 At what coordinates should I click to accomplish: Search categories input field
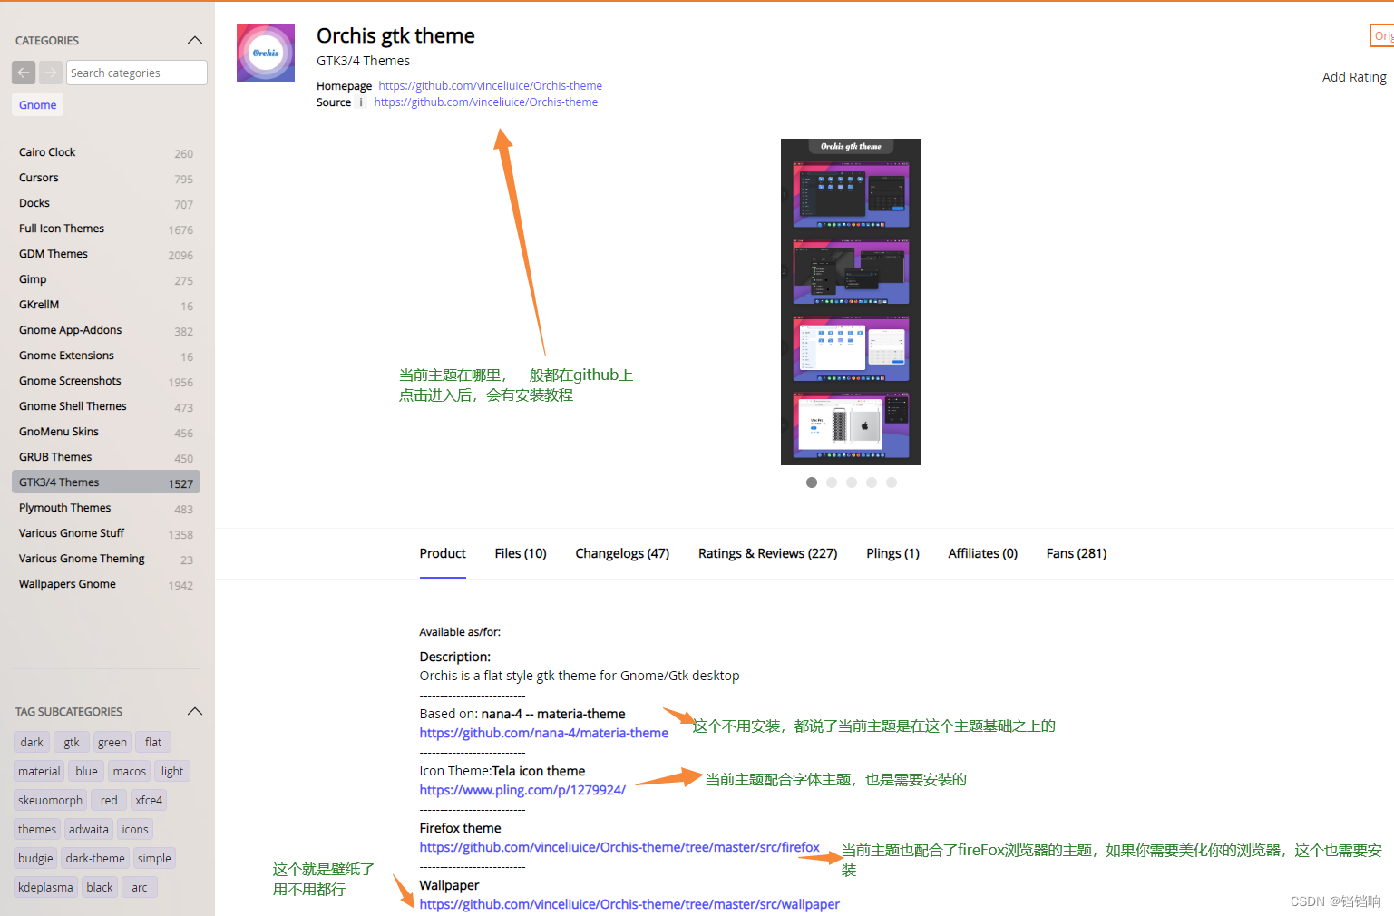137,73
